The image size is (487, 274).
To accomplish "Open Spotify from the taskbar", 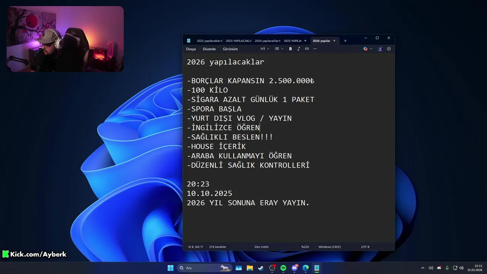I will (283, 268).
